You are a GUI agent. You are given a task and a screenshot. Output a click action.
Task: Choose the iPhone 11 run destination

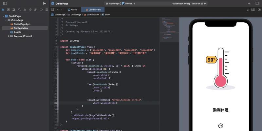128,4
